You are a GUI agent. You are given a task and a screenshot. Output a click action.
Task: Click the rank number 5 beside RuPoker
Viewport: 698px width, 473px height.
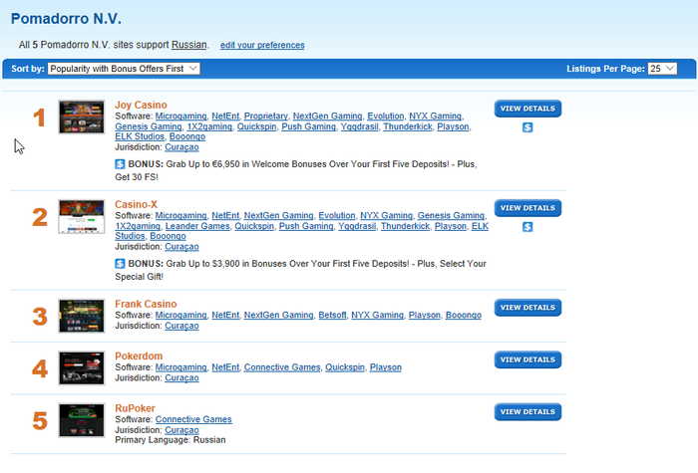click(40, 421)
